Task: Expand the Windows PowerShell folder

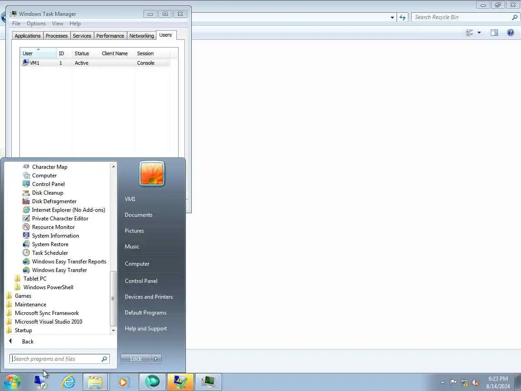Action: pyautogui.click(x=44, y=287)
